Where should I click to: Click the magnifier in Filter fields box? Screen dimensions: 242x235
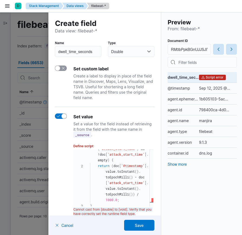pyautogui.click(x=173, y=63)
